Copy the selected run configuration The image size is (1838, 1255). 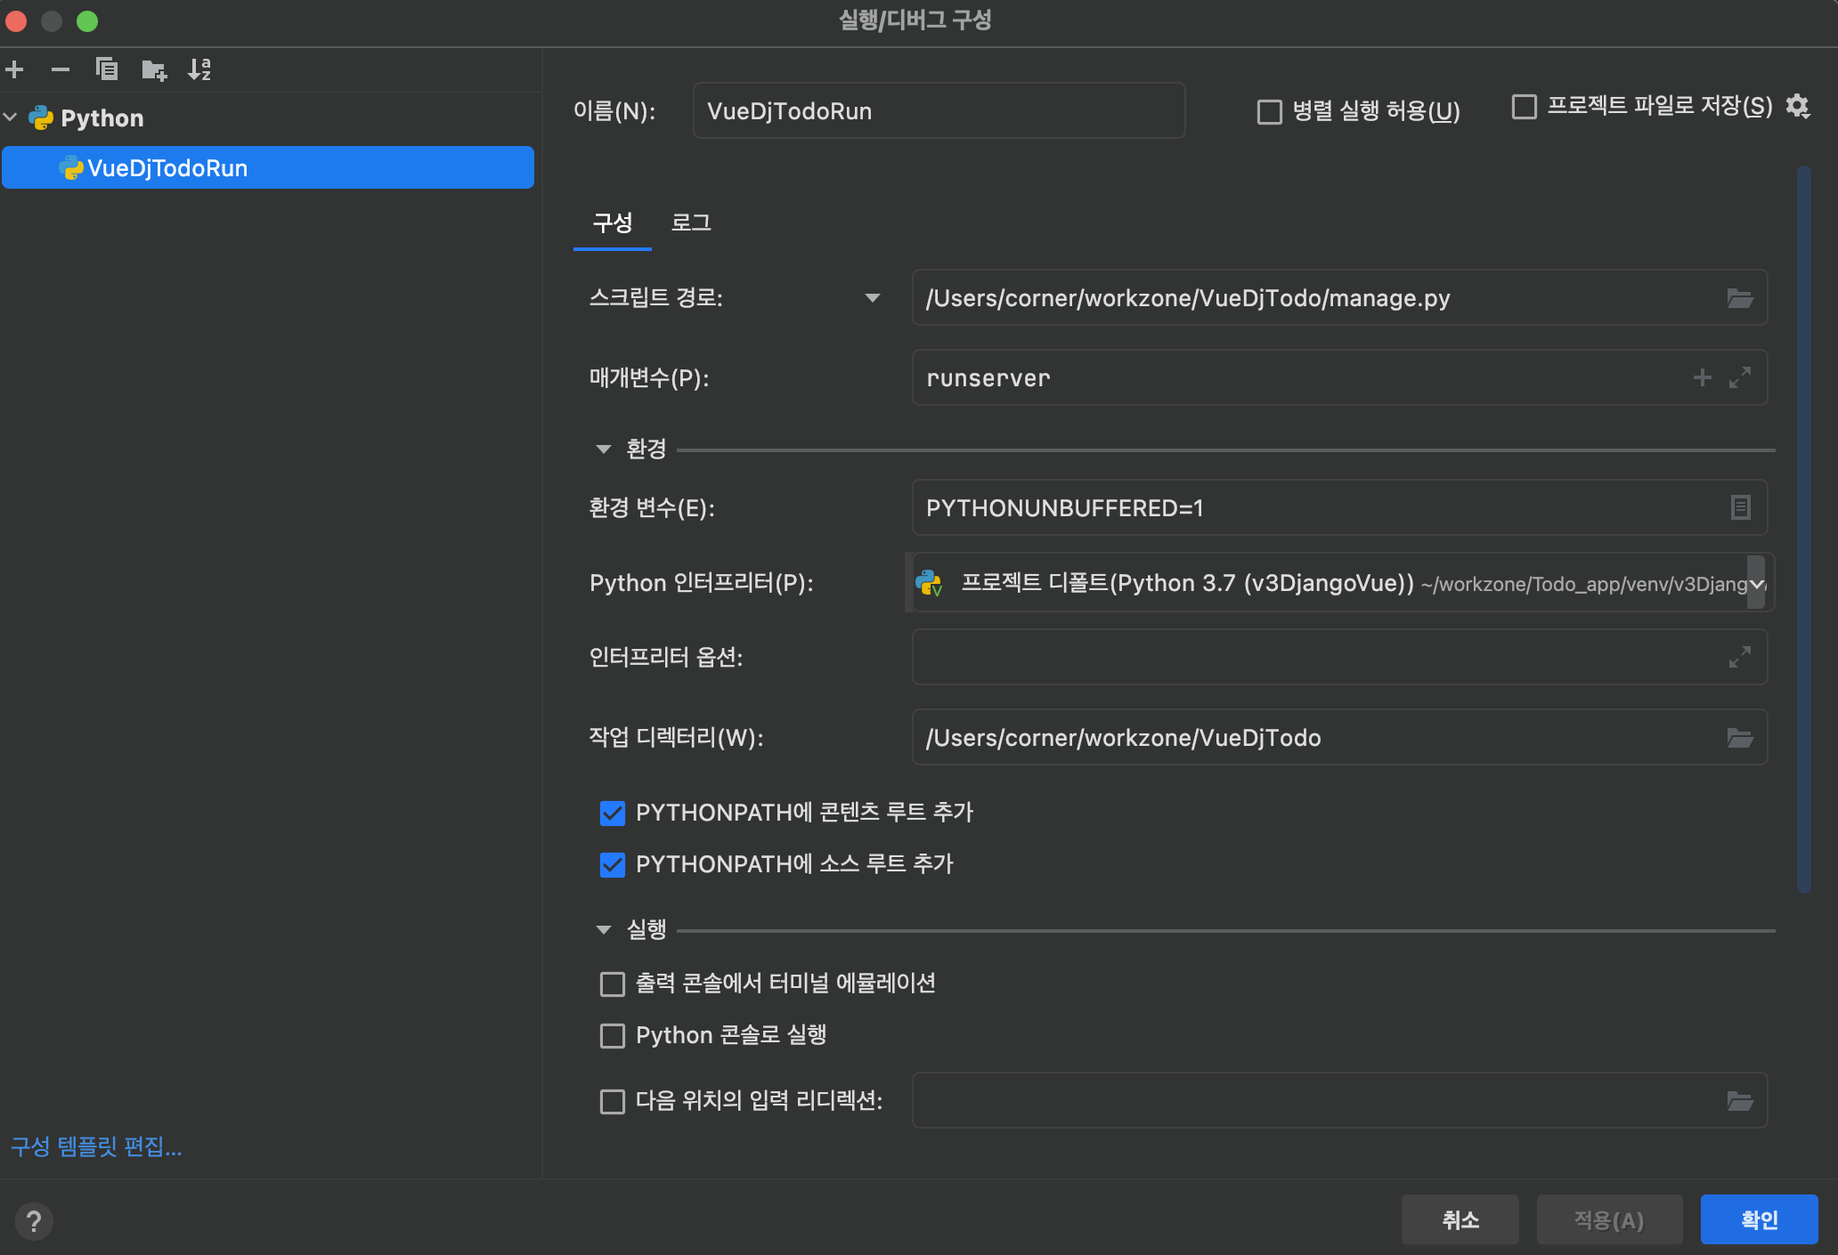pos(107,69)
